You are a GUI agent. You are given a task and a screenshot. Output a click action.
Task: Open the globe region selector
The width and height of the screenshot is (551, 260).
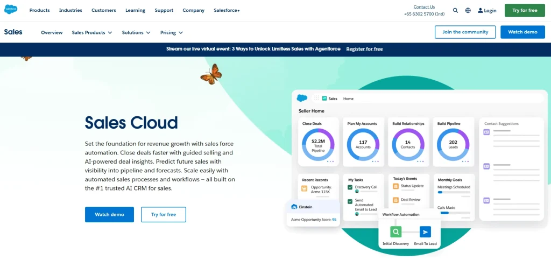[468, 11]
